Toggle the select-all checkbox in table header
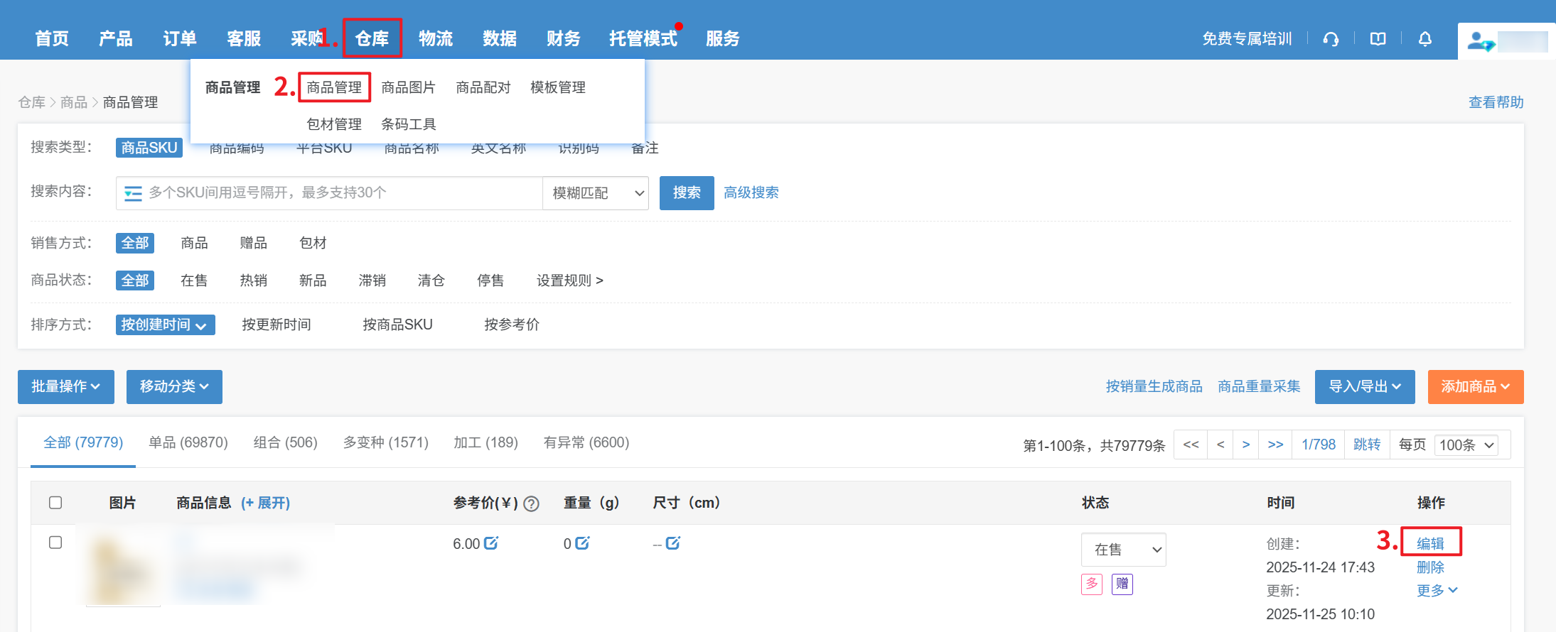Viewport: 1556px width, 632px height. pos(55,503)
